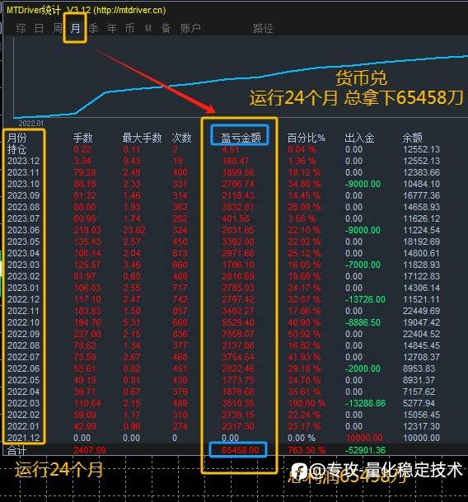Click the total profit 65458.00 cell
The height and width of the screenshot is (502, 468).
(x=240, y=450)
